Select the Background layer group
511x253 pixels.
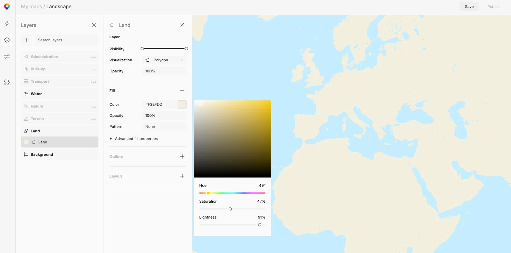pyautogui.click(x=60, y=154)
